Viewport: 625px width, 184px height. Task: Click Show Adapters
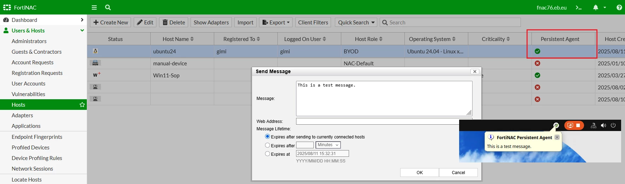point(211,22)
